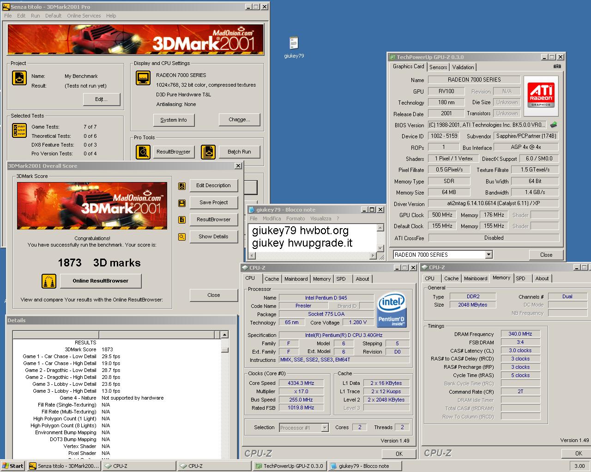Open the Modifica menu in Blocco note
The height and width of the screenshot is (472, 591).
coord(271,218)
